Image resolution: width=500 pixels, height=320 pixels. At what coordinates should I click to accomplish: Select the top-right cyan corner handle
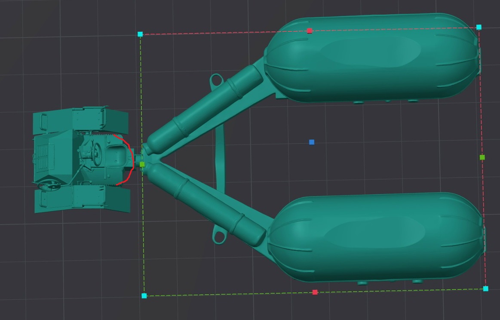(479, 27)
